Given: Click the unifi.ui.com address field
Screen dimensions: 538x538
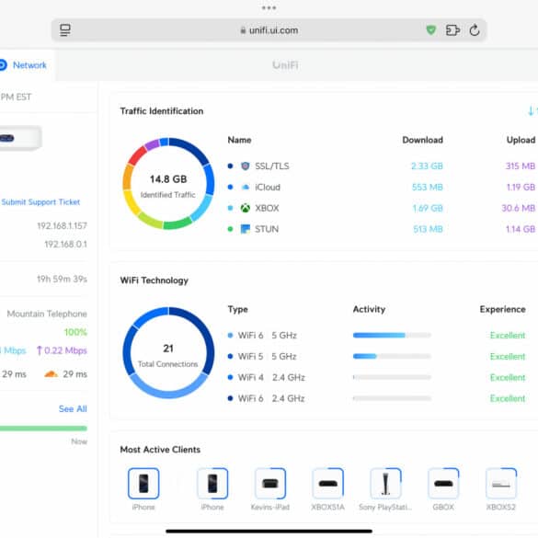Looking at the screenshot, I should [x=269, y=30].
